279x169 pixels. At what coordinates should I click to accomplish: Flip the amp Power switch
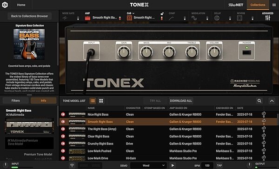[x=247, y=52]
